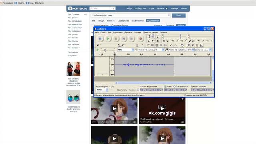Click the Pause button in Audacity
Viewport: 256px width, 144px height.
(100, 39)
